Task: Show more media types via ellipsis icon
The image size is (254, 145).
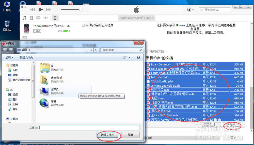Action: point(45,18)
